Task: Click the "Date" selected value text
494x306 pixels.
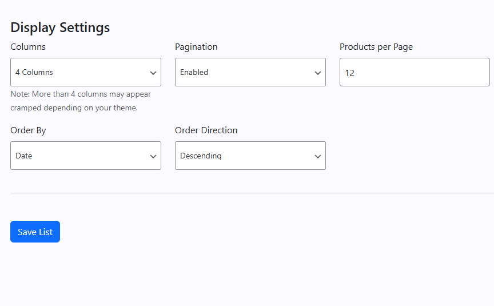Action: point(24,156)
